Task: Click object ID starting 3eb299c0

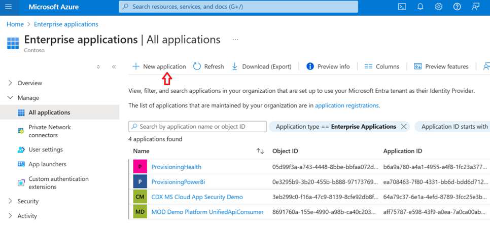Action: [325, 197]
